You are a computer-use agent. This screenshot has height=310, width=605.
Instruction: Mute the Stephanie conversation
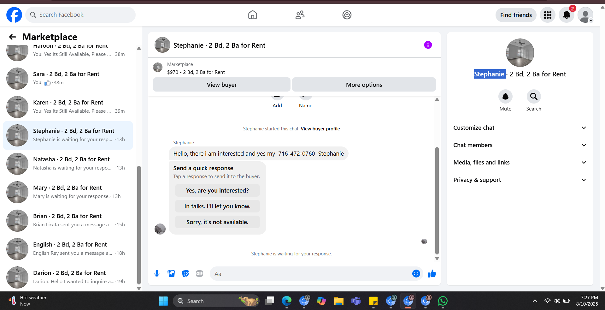505,97
